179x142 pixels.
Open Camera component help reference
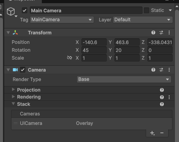(153, 70)
